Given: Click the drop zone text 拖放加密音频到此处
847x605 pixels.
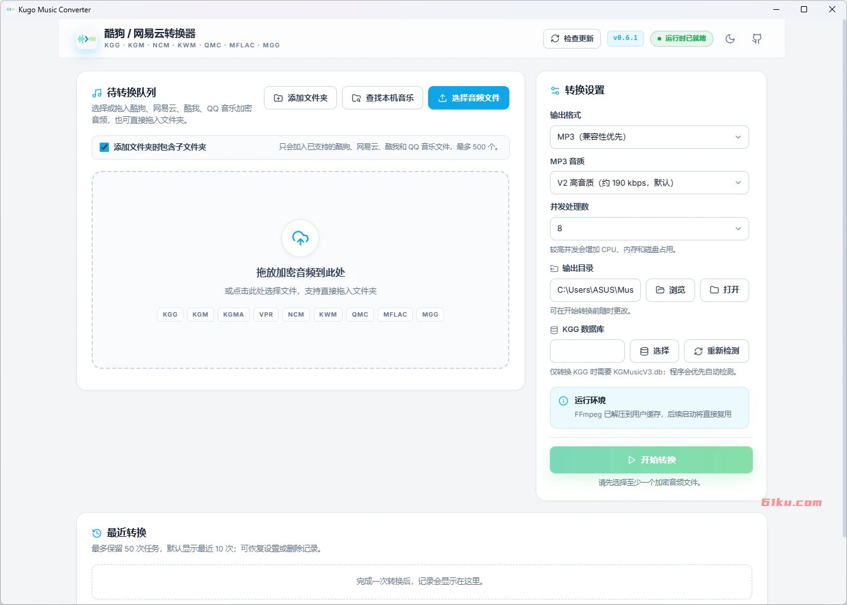Looking at the screenshot, I should (300, 272).
